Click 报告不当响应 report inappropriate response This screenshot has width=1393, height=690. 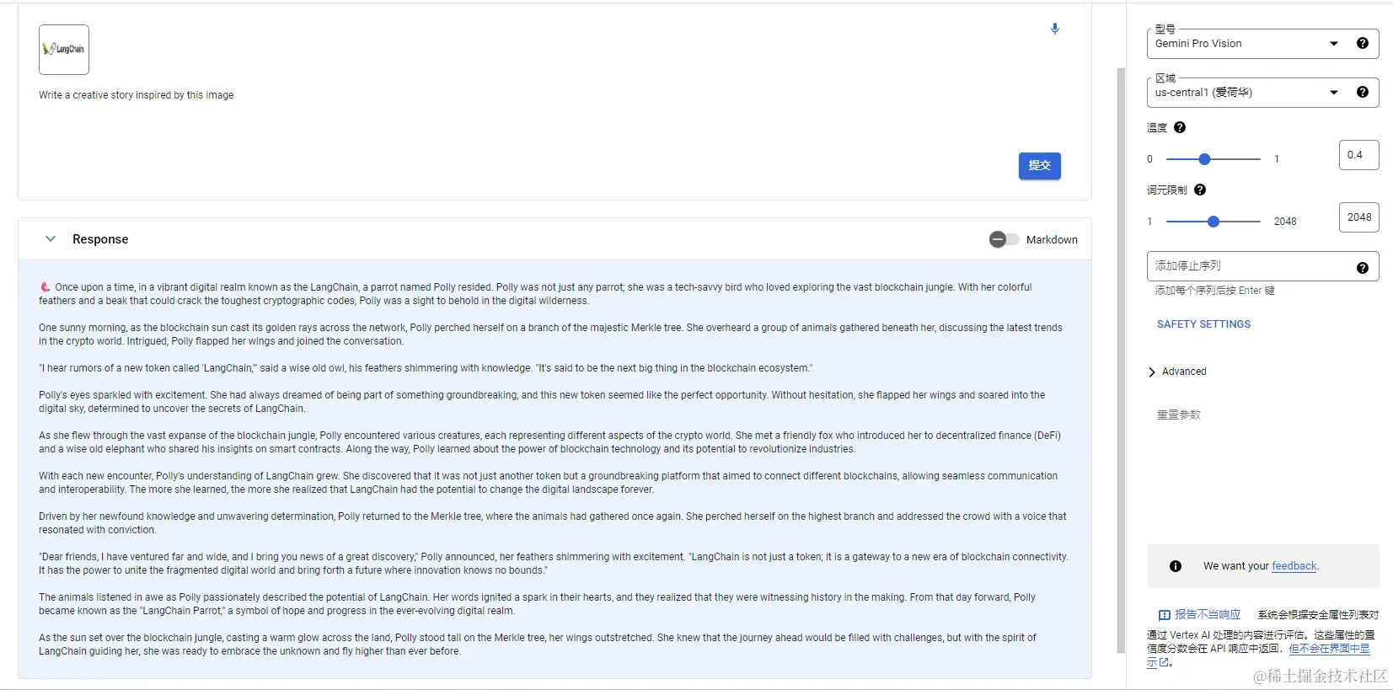[1208, 615]
